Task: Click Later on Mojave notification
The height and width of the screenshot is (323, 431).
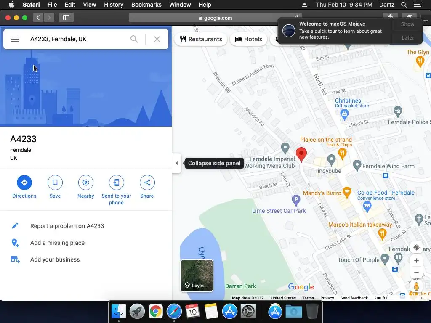Action: [x=407, y=37]
